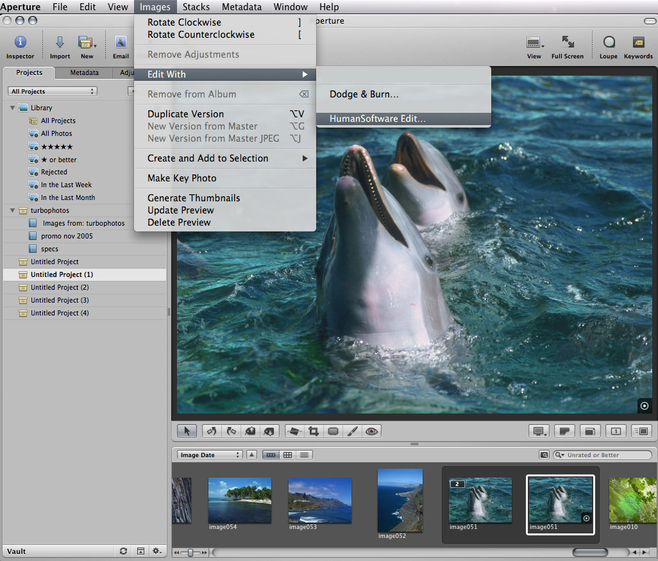Choose HumanSoftware Edit from submenu
Screen dimensions: 658x561
click(377, 119)
